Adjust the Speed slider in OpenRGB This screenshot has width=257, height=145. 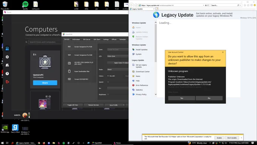118,82
